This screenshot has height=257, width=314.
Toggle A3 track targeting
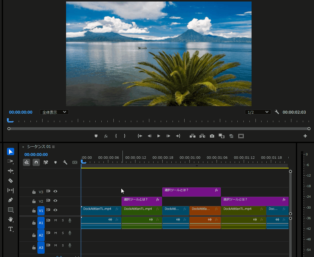click(x=41, y=248)
